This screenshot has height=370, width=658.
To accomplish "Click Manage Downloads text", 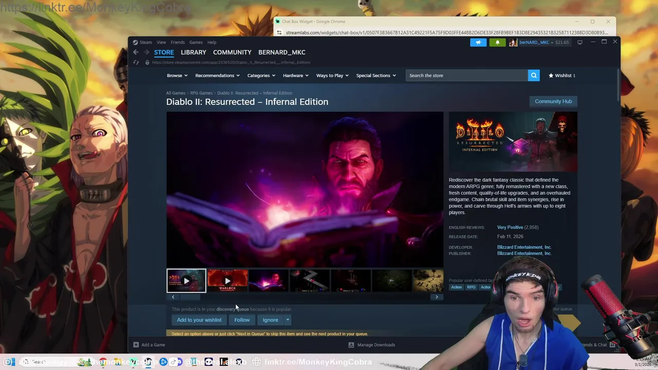I will coord(376,345).
